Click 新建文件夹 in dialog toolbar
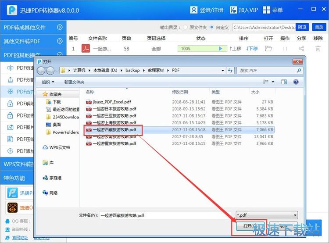This screenshot has width=329, height=243. 74,82
